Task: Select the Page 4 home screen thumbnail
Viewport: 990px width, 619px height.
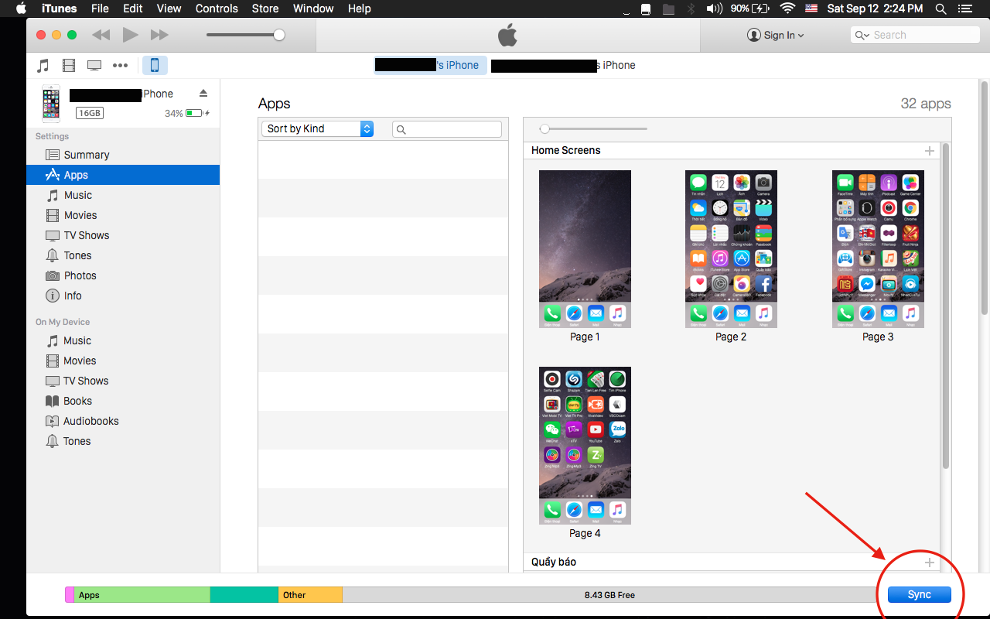Action: pyautogui.click(x=585, y=446)
